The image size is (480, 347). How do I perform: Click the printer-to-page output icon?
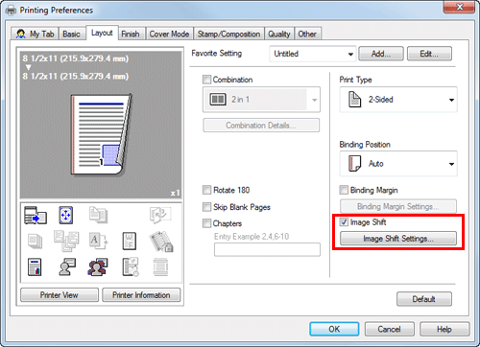[x=36, y=215]
